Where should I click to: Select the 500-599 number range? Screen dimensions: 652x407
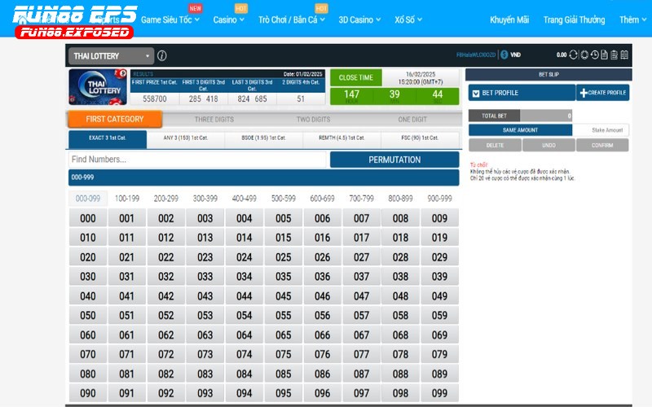coord(283,199)
